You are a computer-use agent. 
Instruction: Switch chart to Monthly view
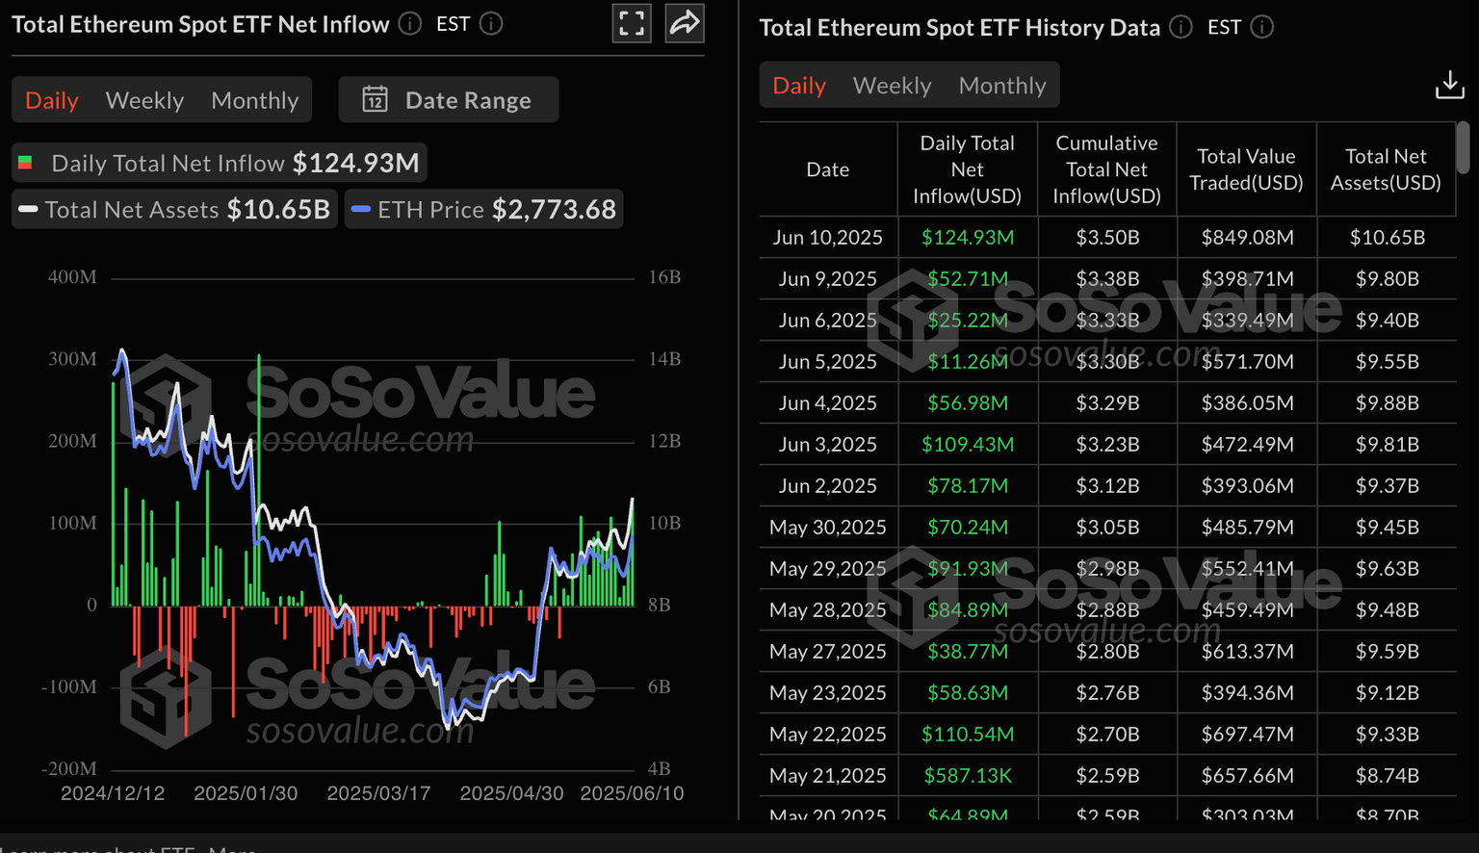tap(254, 100)
